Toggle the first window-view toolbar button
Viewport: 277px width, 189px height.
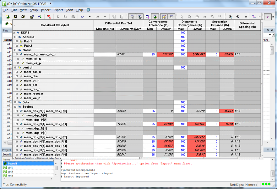(132, 17)
